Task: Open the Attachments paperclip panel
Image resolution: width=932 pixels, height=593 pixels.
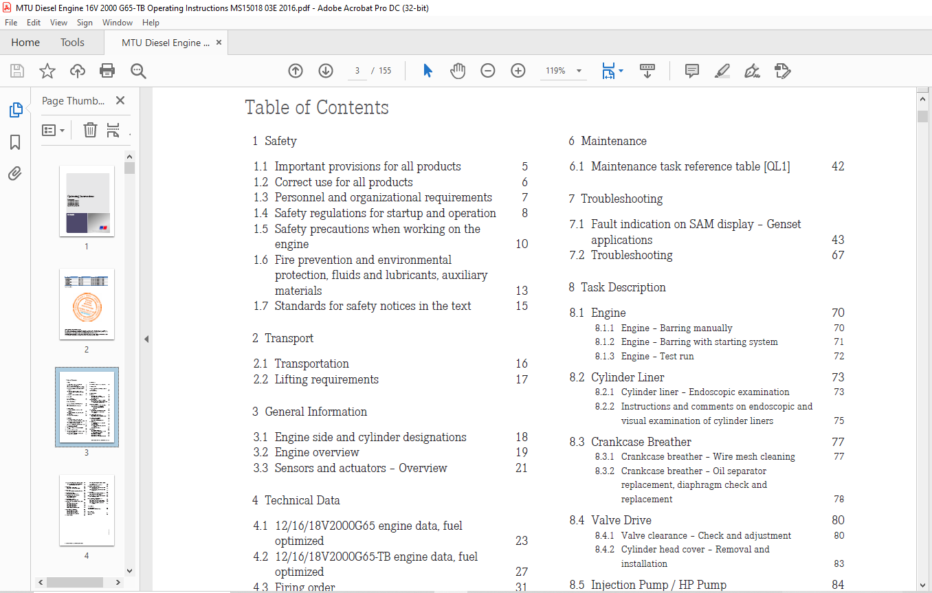Action: point(15,173)
